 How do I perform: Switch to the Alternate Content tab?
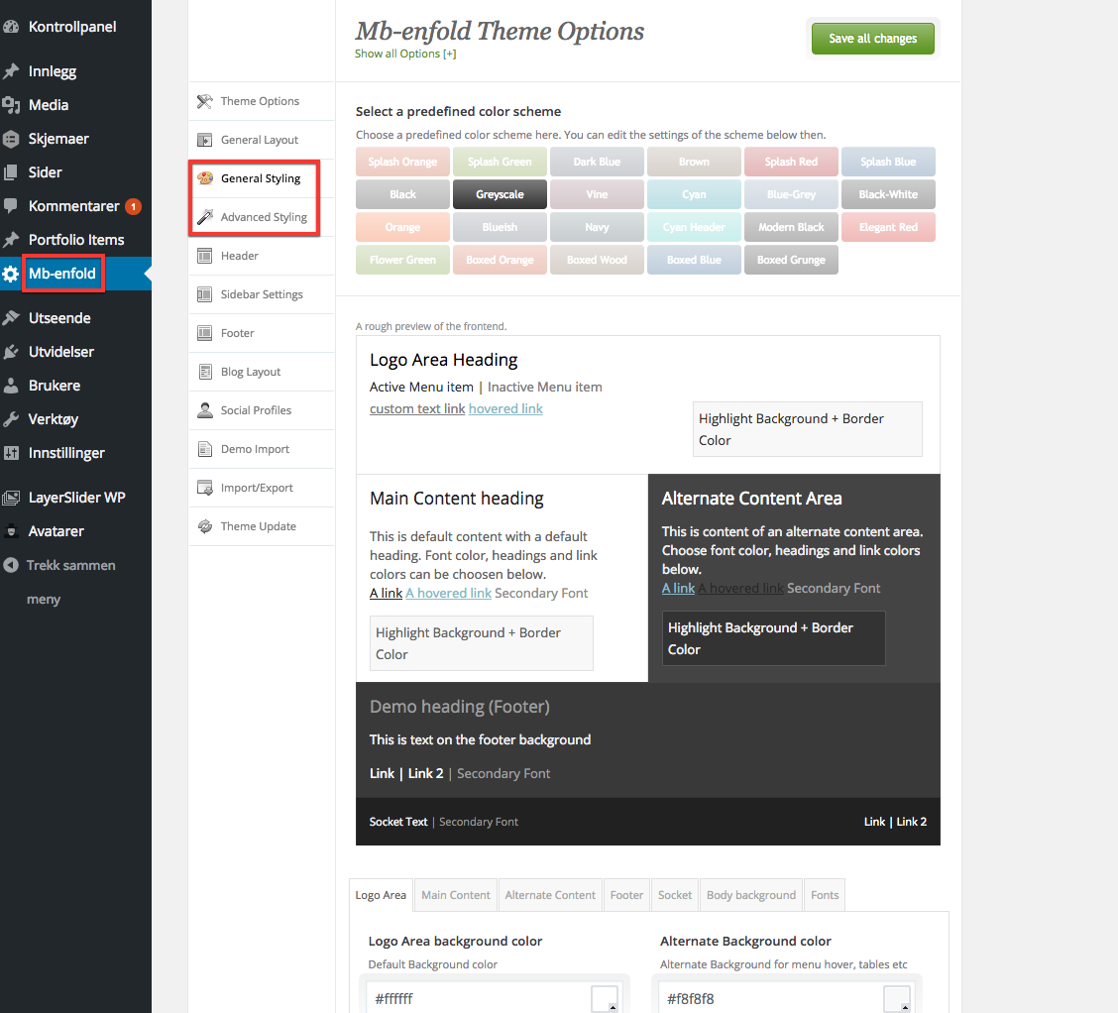(x=550, y=895)
